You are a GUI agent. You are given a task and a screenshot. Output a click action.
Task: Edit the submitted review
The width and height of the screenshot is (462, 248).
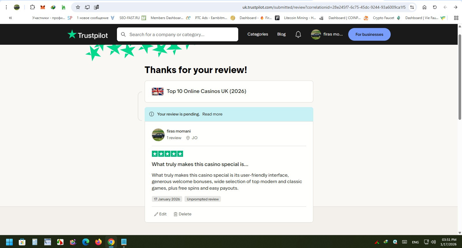160,214
